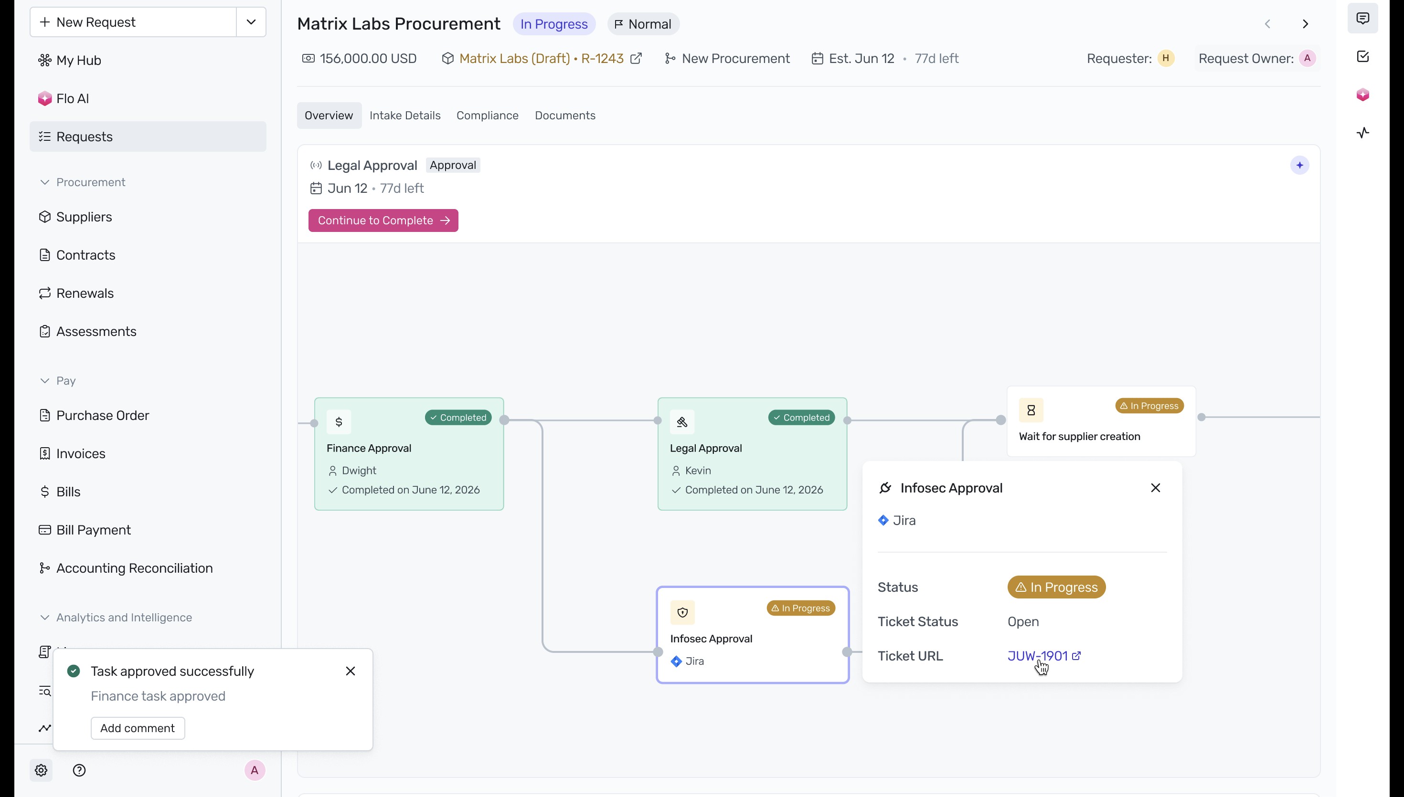This screenshot has height=797, width=1404.
Task: Click the Jira diamond icon in Infosec popup
Action: (883, 521)
